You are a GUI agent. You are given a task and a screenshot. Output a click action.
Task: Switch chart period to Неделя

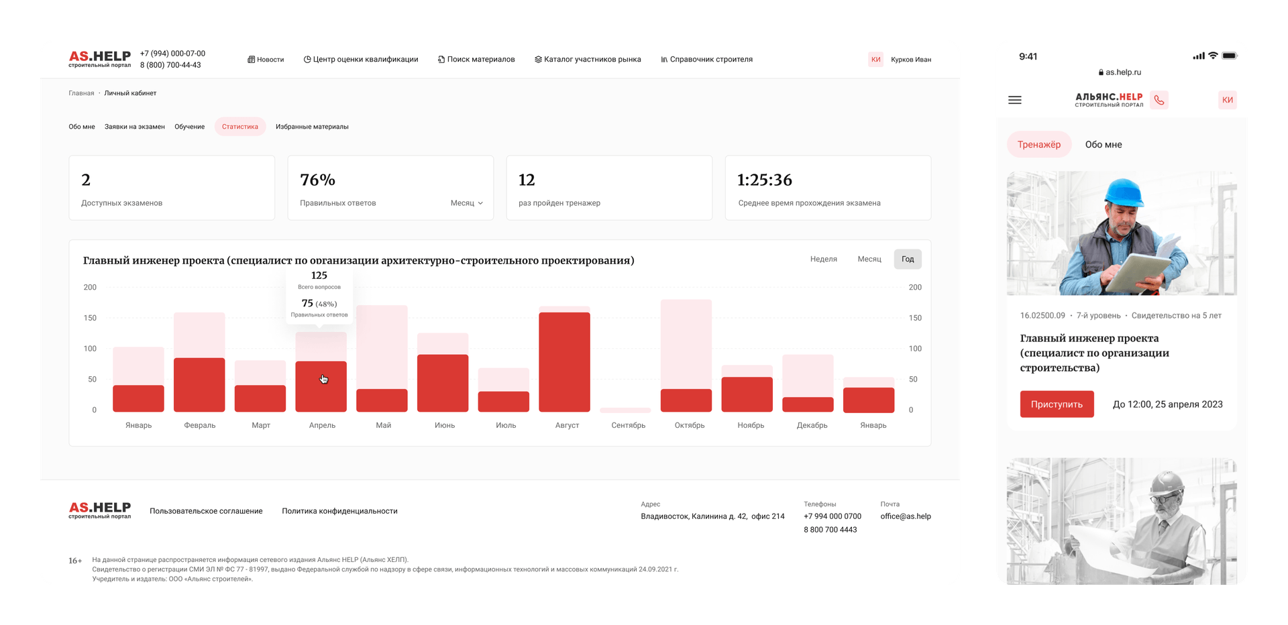823,260
